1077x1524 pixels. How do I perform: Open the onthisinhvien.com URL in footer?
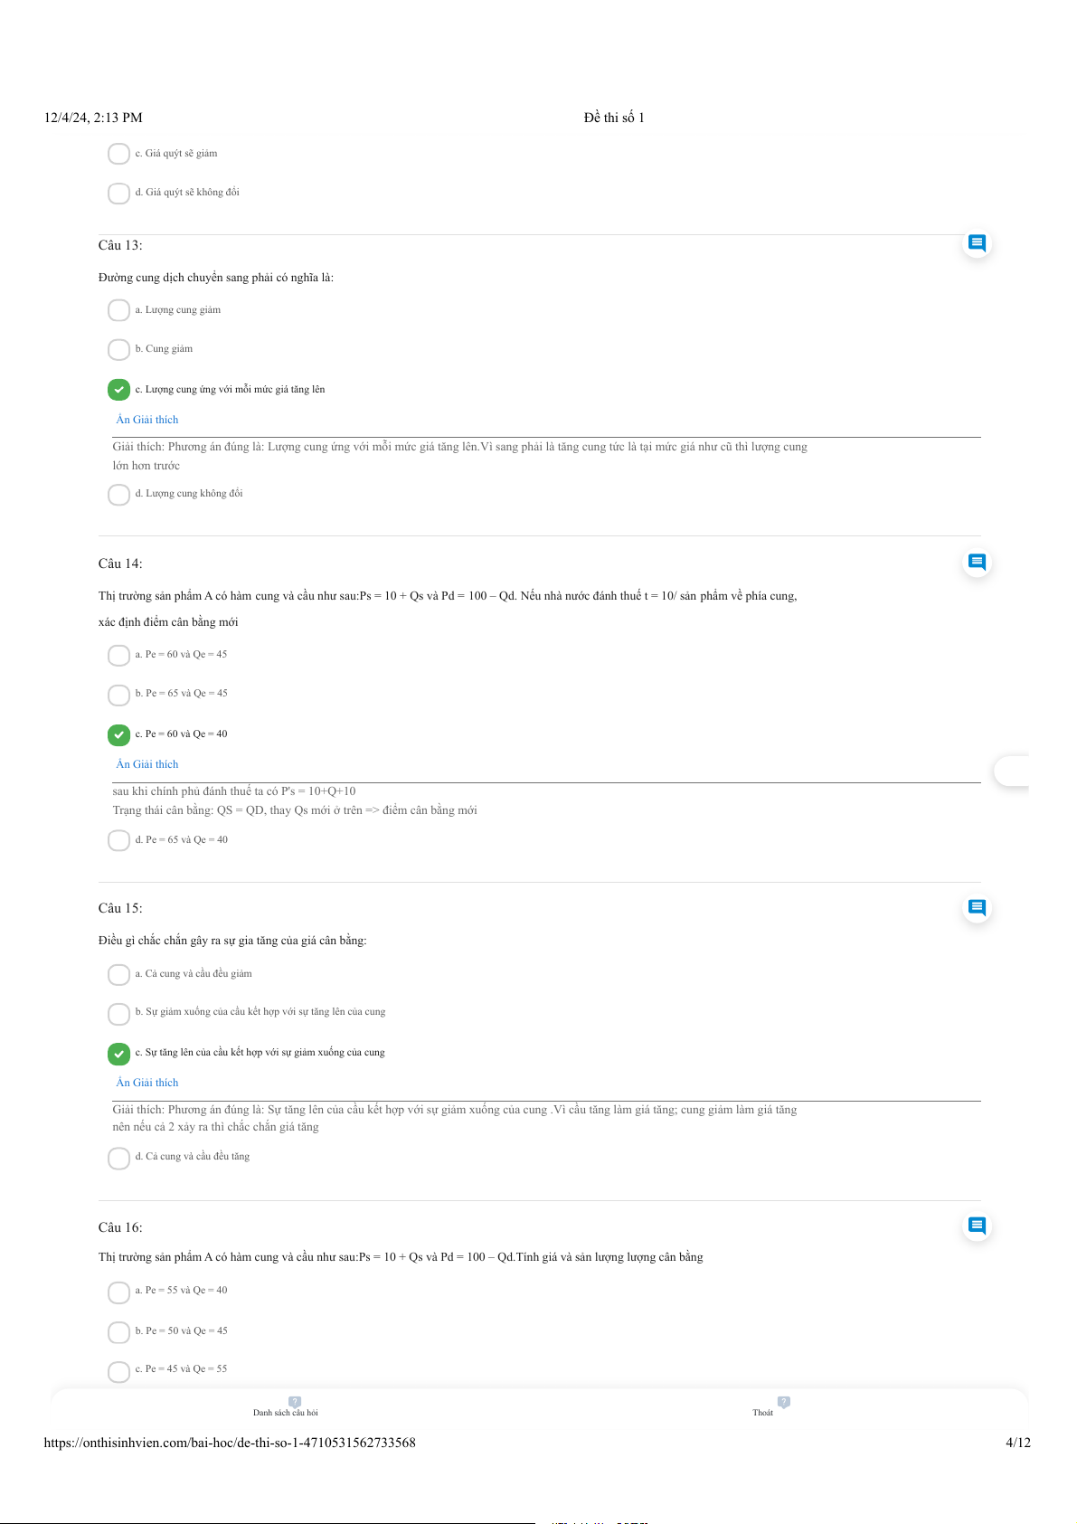point(230,1443)
